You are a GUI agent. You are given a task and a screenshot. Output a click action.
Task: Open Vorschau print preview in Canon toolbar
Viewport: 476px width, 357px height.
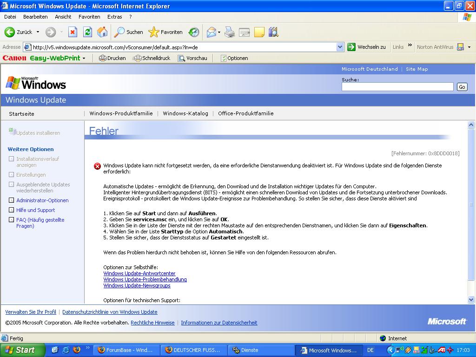(x=192, y=58)
